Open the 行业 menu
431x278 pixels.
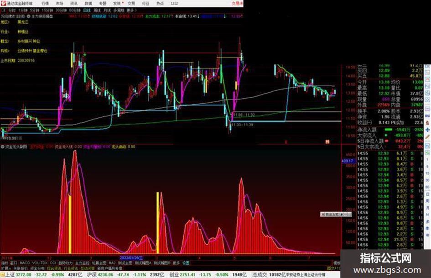pyautogui.click(x=145, y=4)
